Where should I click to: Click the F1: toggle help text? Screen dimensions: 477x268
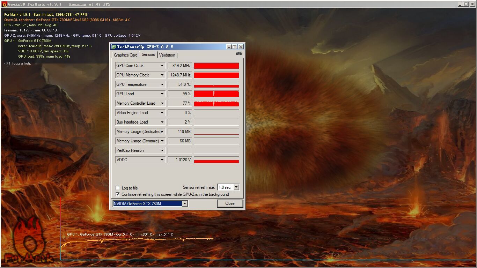[18, 64]
